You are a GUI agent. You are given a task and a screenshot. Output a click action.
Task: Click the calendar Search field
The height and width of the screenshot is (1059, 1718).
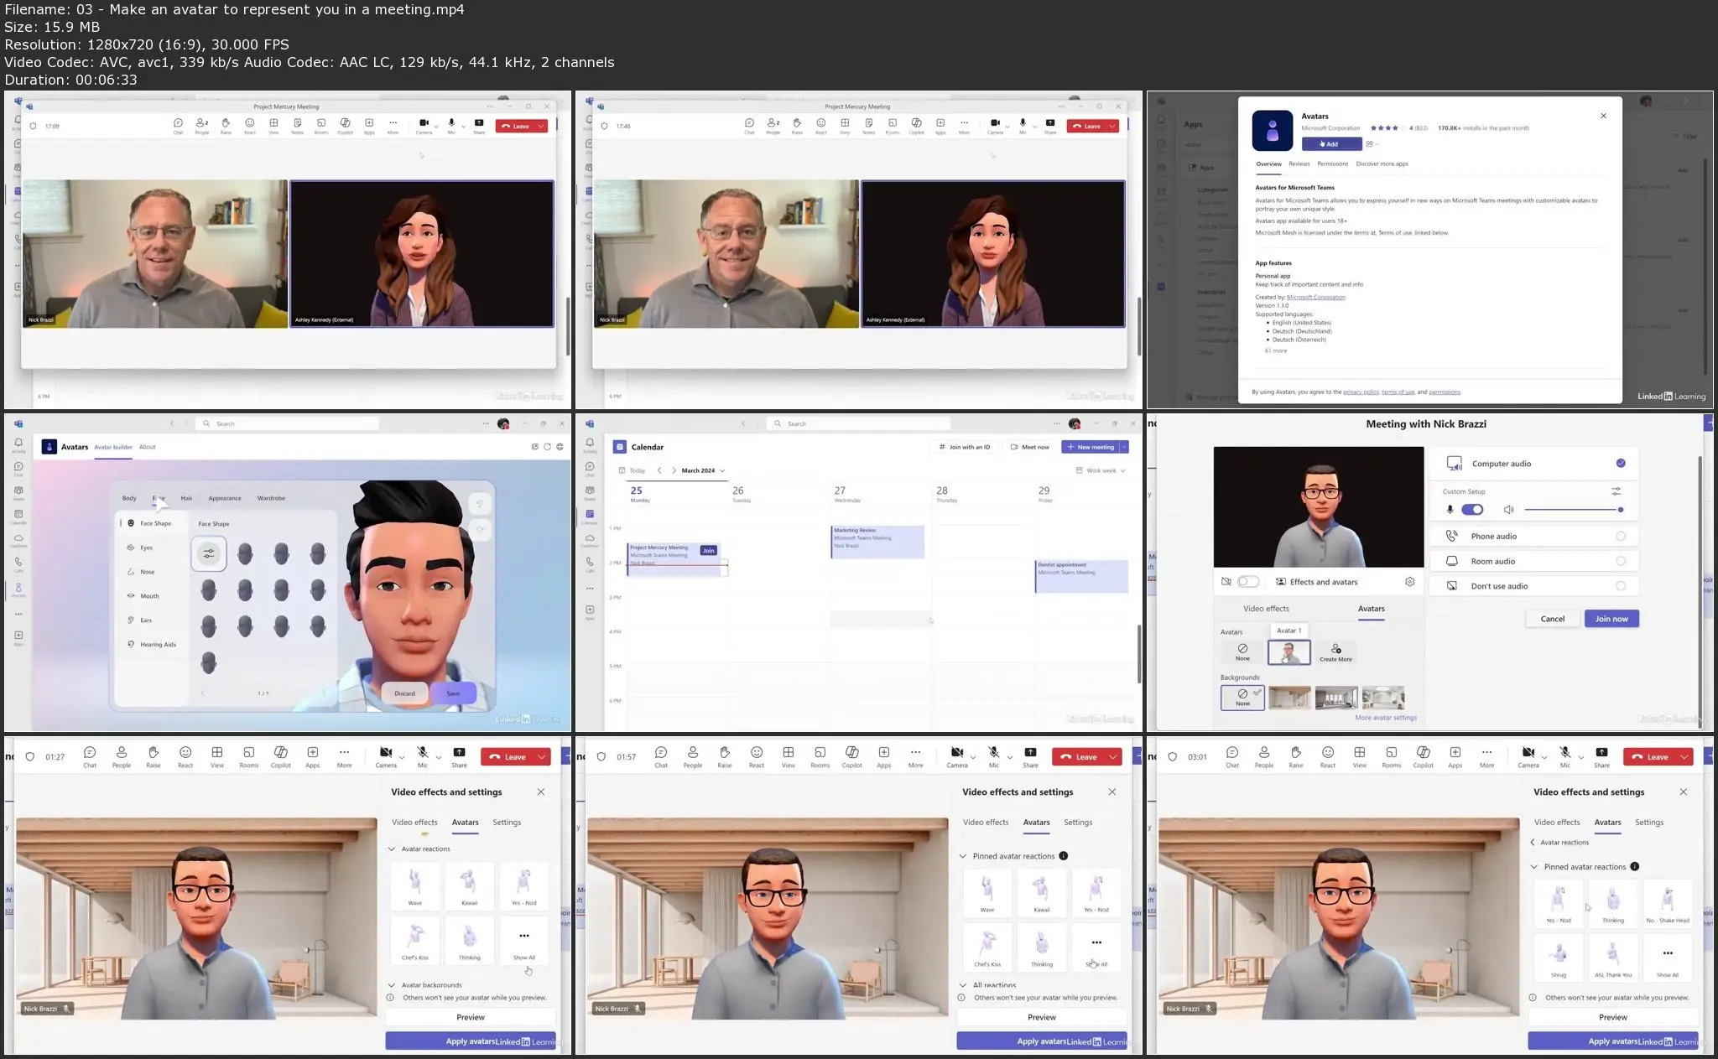[x=858, y=423]
